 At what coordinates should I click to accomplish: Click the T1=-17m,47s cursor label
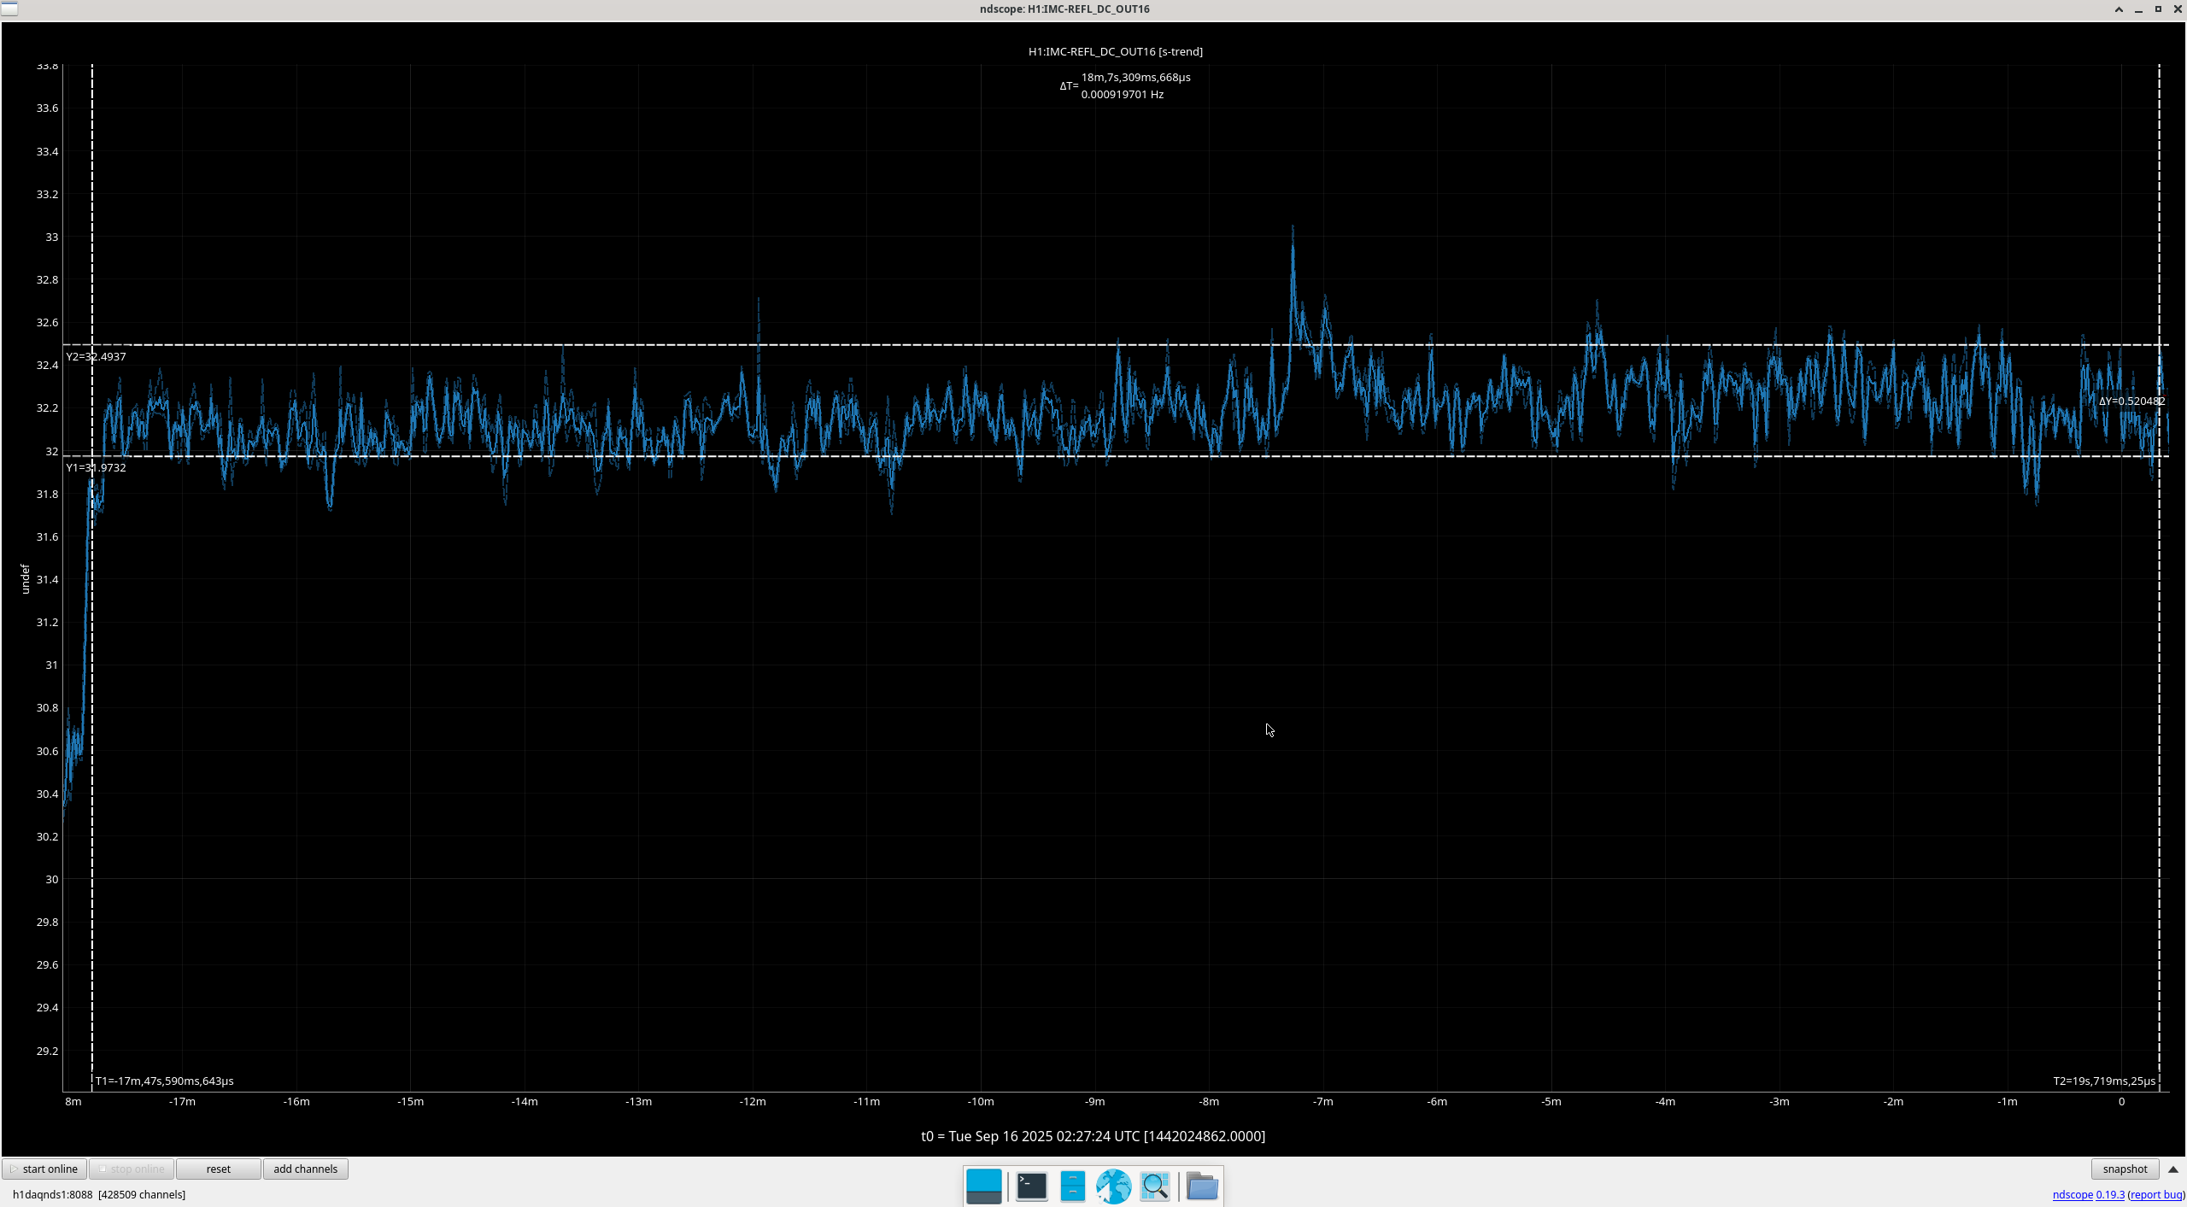pos(164,1081)
